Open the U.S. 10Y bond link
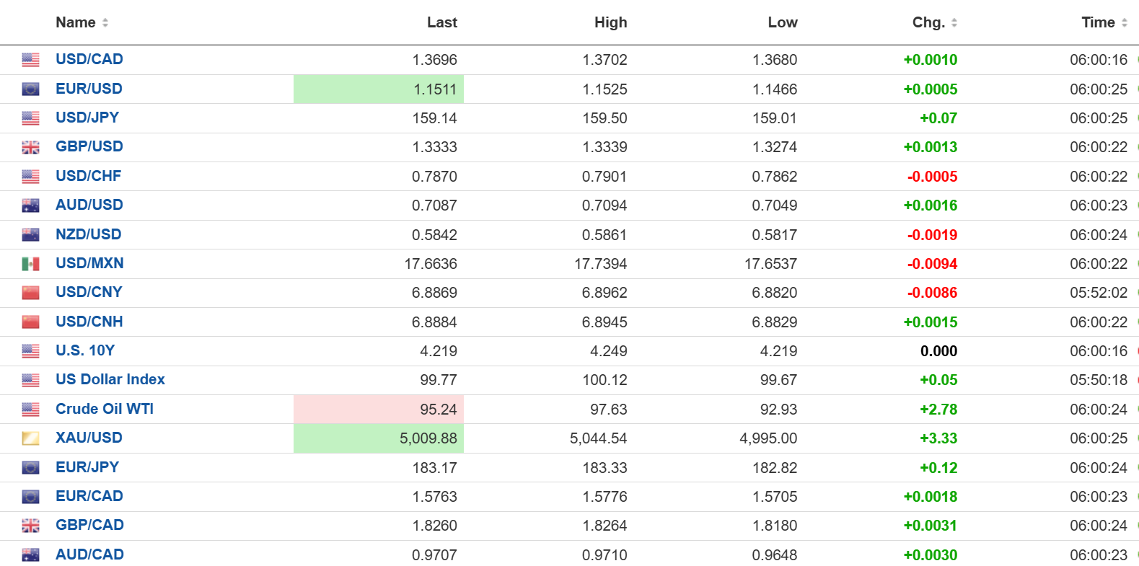1139x566 pixels. click(x=85, y=350)
